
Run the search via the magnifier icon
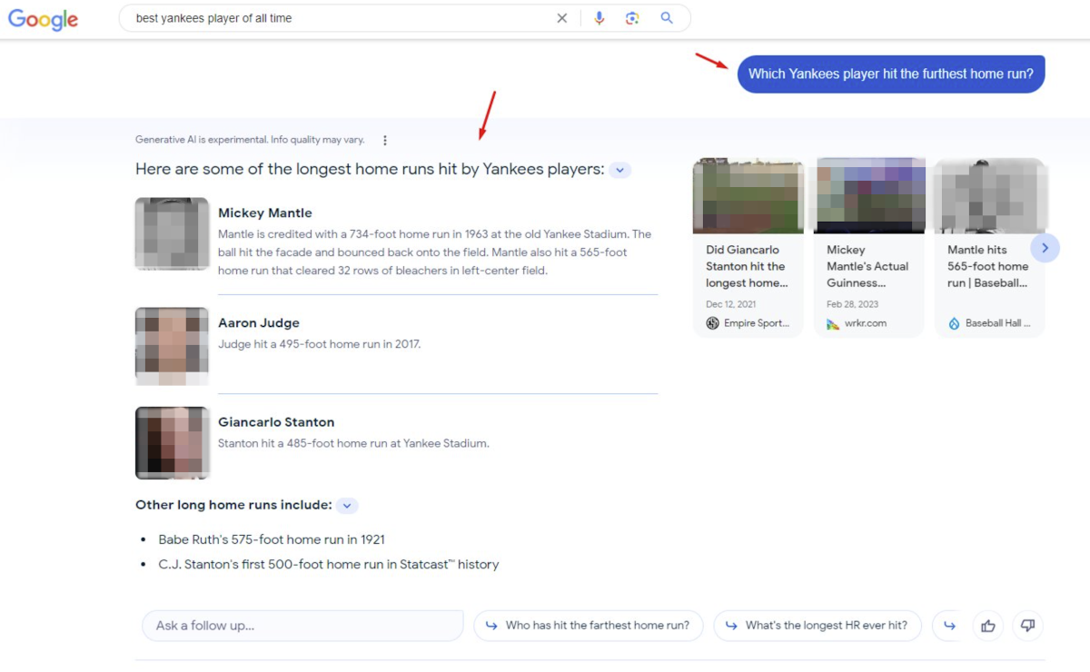pos(666,17)
